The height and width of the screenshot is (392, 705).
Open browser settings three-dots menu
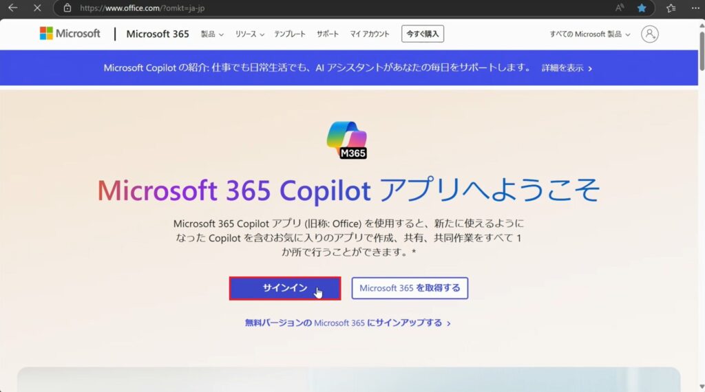695,8
